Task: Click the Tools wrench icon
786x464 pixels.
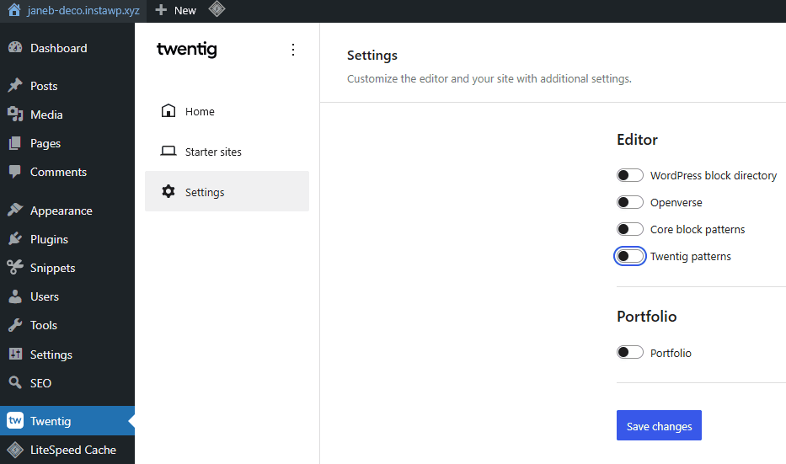Action: (x=15, y=325)
